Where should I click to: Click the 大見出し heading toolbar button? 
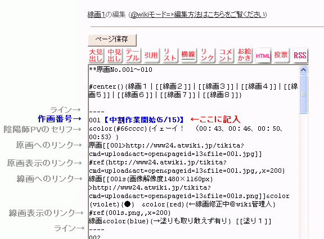pos(96,55)
